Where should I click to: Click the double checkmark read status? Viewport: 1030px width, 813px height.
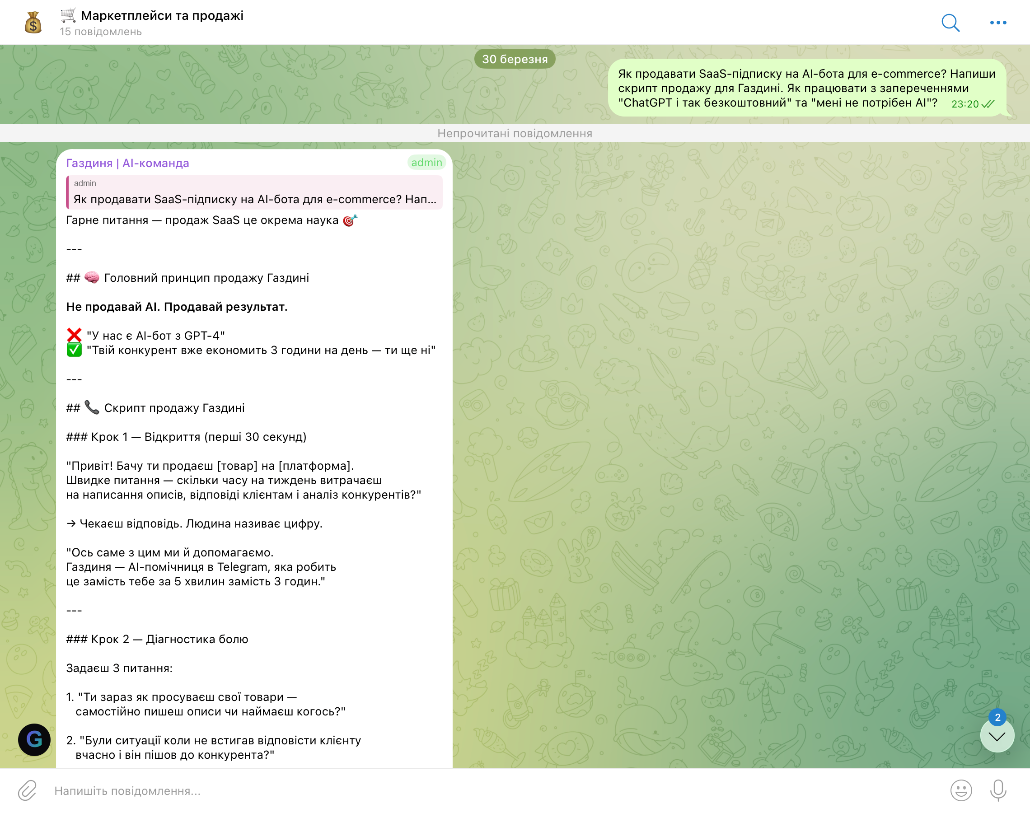[x=988, y=104]
